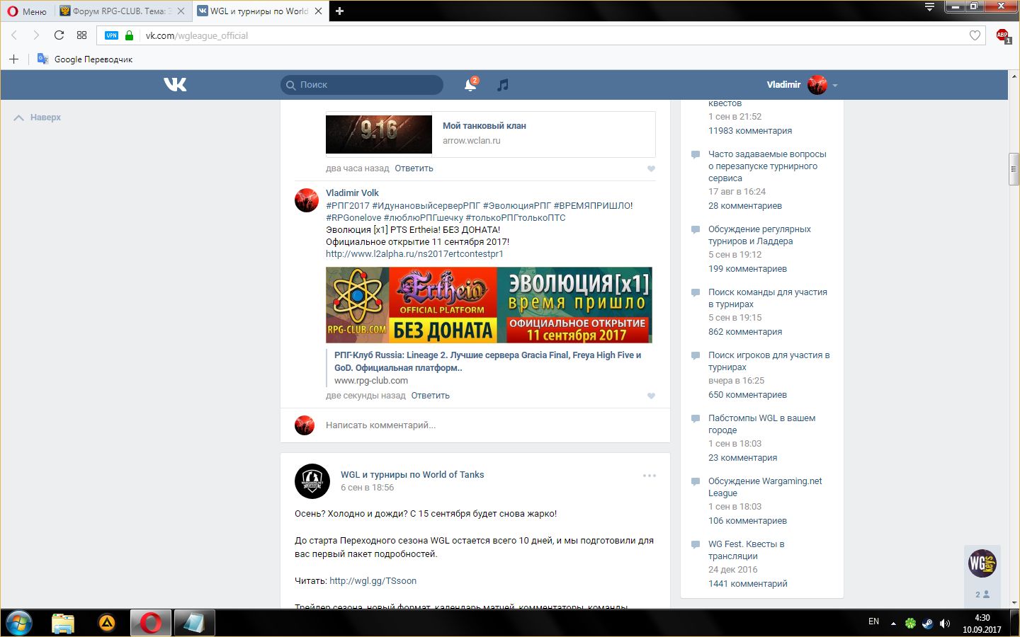Image resolution: width=1020 pixels, height=637 pixels.
Task: Open the Opera tab menu icon at top right
Action: click(x=929, y=7)
